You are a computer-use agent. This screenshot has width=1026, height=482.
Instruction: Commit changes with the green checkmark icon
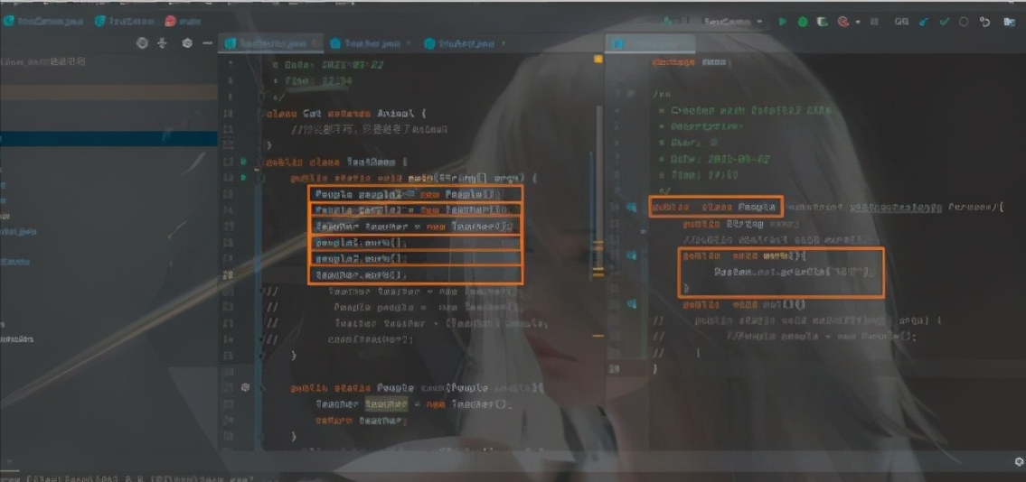945,22
